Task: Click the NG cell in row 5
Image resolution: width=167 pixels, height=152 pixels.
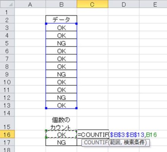Action: pyautogui.click(x=61, y=43)
